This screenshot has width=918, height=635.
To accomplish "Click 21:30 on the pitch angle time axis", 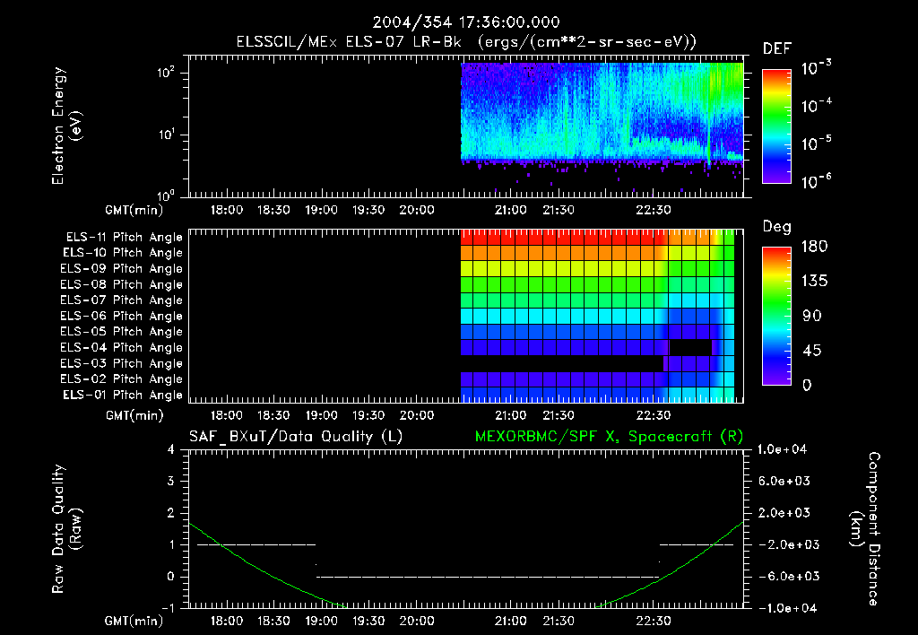I will tap(559, 415).
